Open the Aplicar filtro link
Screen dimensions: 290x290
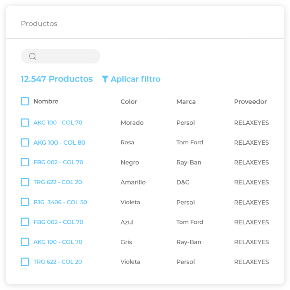click(135, 79)
